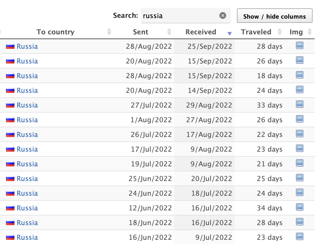317x244 pixels.
Task: Sort table by Traveled column
Action: click(256, 32)
